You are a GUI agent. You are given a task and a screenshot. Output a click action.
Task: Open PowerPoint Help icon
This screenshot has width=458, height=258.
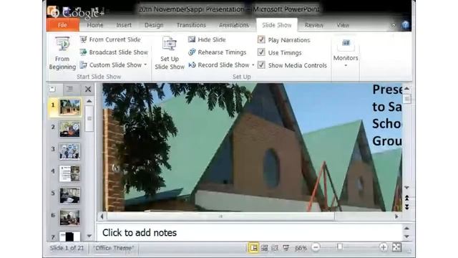pos(405,25)
